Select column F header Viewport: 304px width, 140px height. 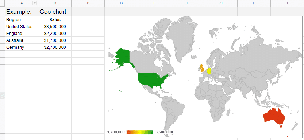tap(188, 3)
